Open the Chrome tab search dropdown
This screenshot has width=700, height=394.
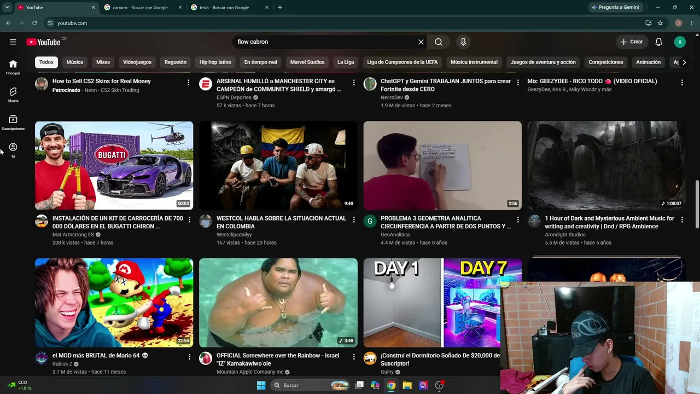7,7
